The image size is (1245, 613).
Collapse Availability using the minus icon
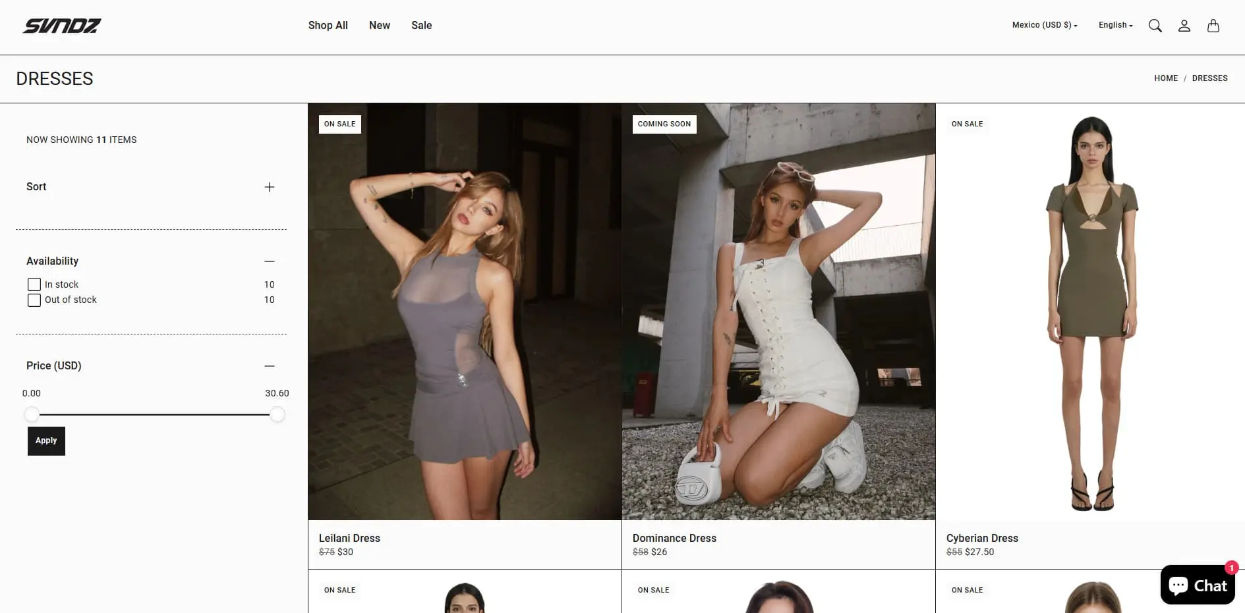[270, 261]
